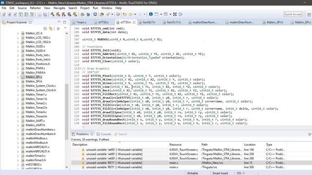Click the Writable status bar entry
This screenshot has height=175, width=312.
[193, 173]
